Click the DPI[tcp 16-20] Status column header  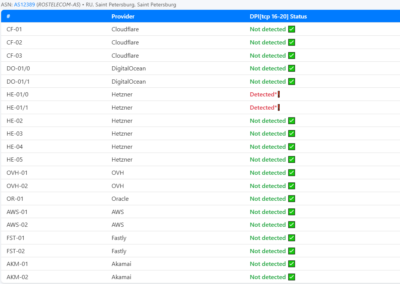pyautogui.click(x=278, y=16)
